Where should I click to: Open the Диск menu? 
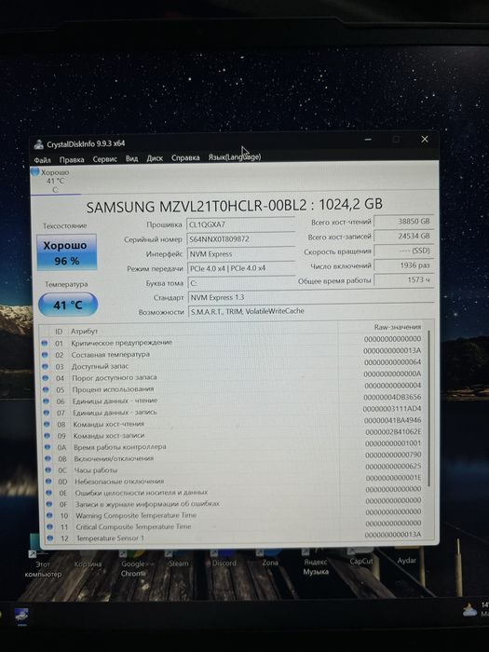point(155,158)
